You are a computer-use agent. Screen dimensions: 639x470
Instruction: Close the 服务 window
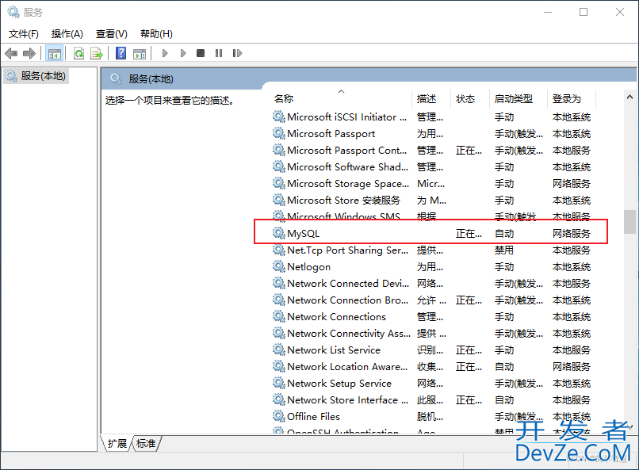pos(620,12)
